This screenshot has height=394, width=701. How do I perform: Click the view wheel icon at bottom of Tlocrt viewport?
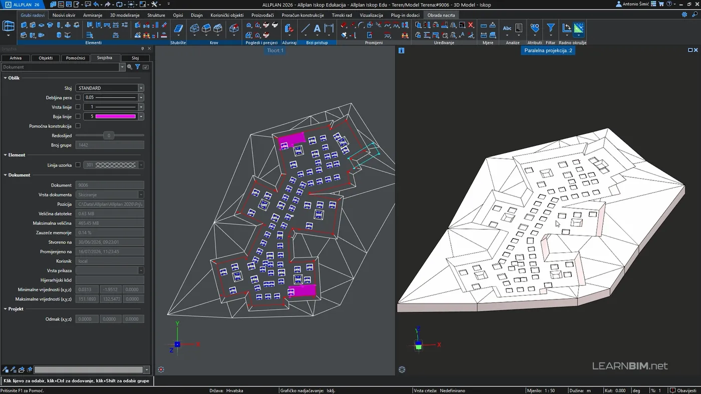point(161,369)
